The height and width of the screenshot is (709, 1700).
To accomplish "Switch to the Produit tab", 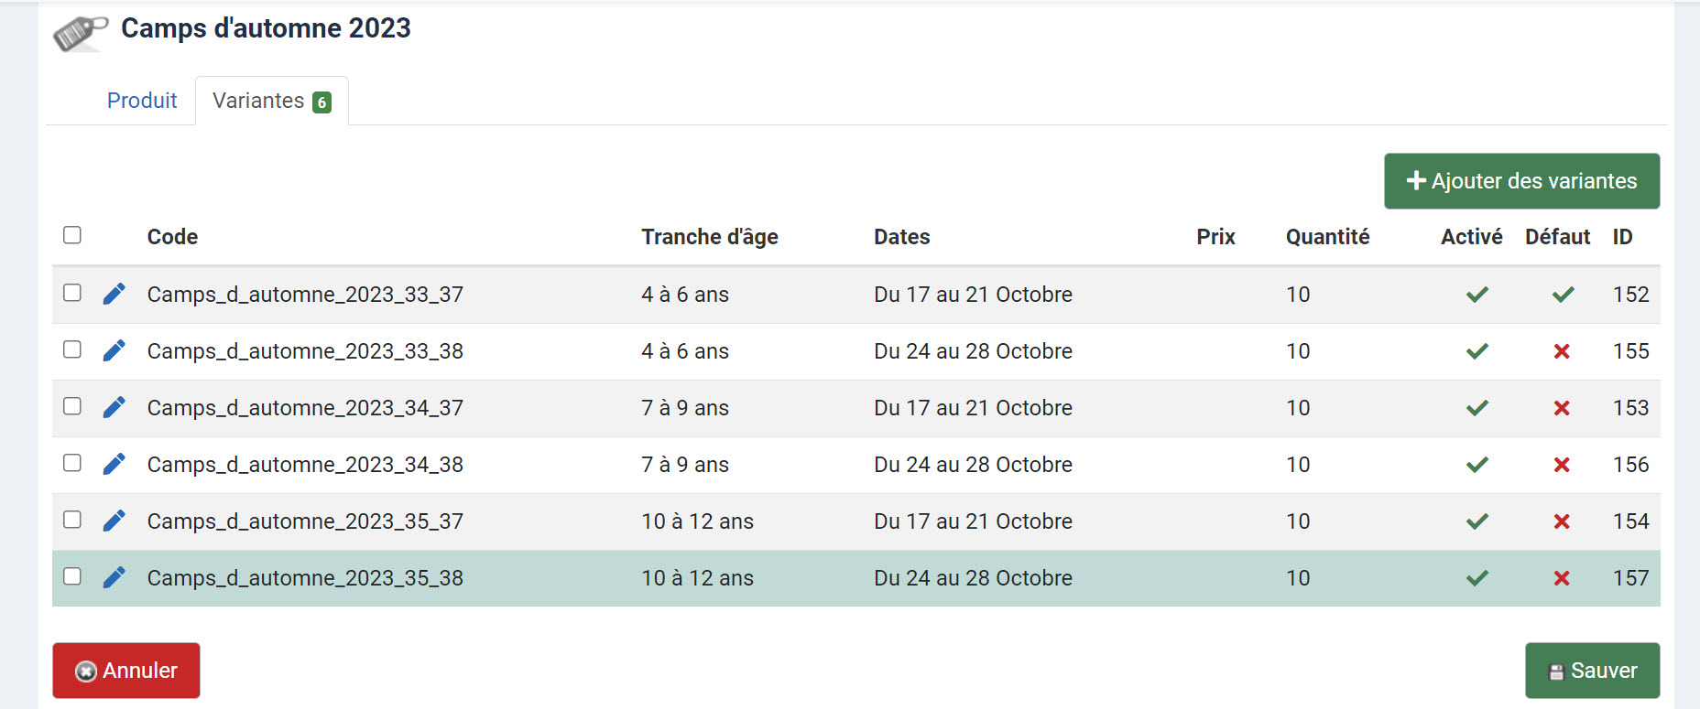I will tap(142, 101).
